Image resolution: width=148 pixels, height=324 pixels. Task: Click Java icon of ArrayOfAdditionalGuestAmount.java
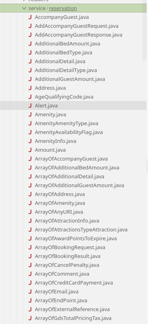[x=30, y=186]
